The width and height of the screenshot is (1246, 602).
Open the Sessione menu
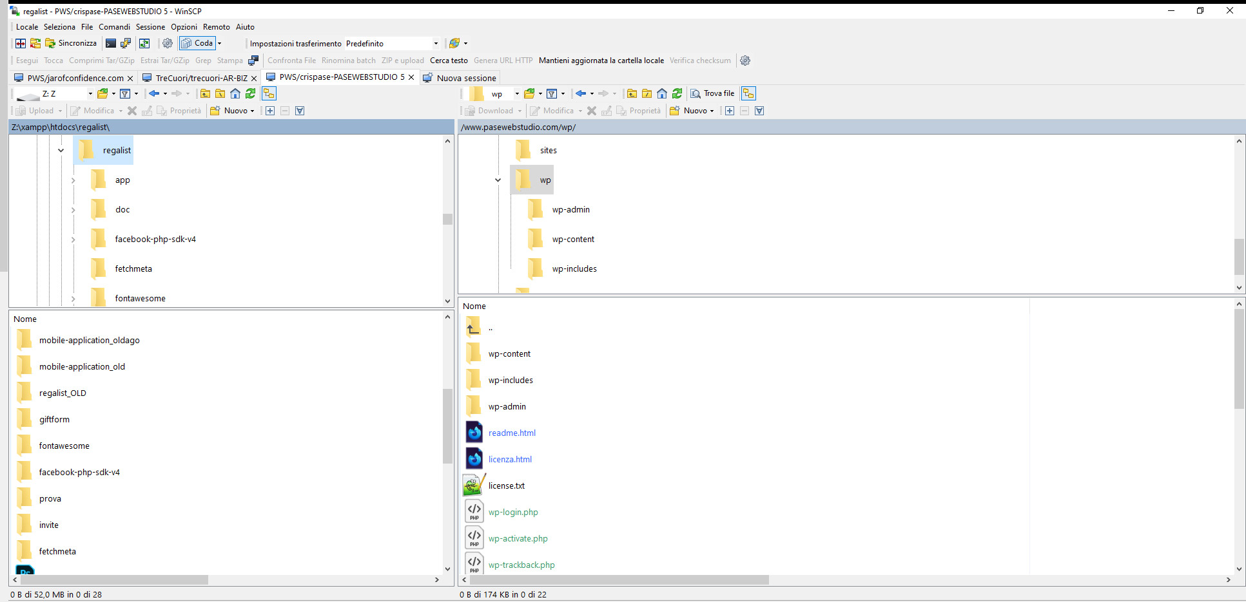point(150,27)
